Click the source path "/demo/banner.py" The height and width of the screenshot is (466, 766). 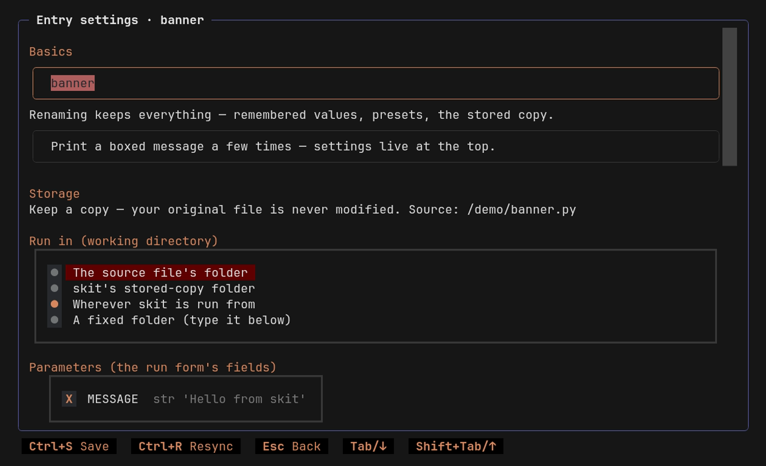(522, 210)
